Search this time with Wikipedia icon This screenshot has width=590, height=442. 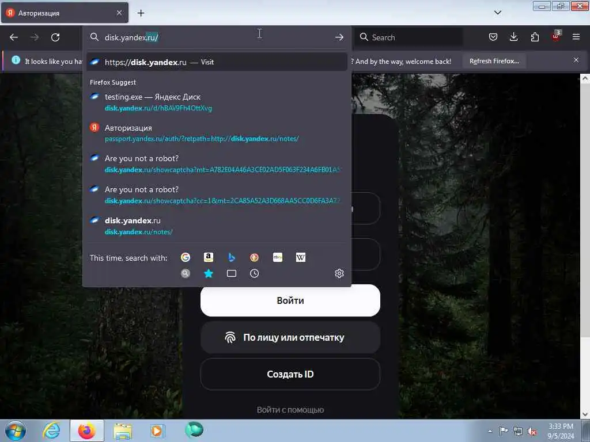(301, 257)
